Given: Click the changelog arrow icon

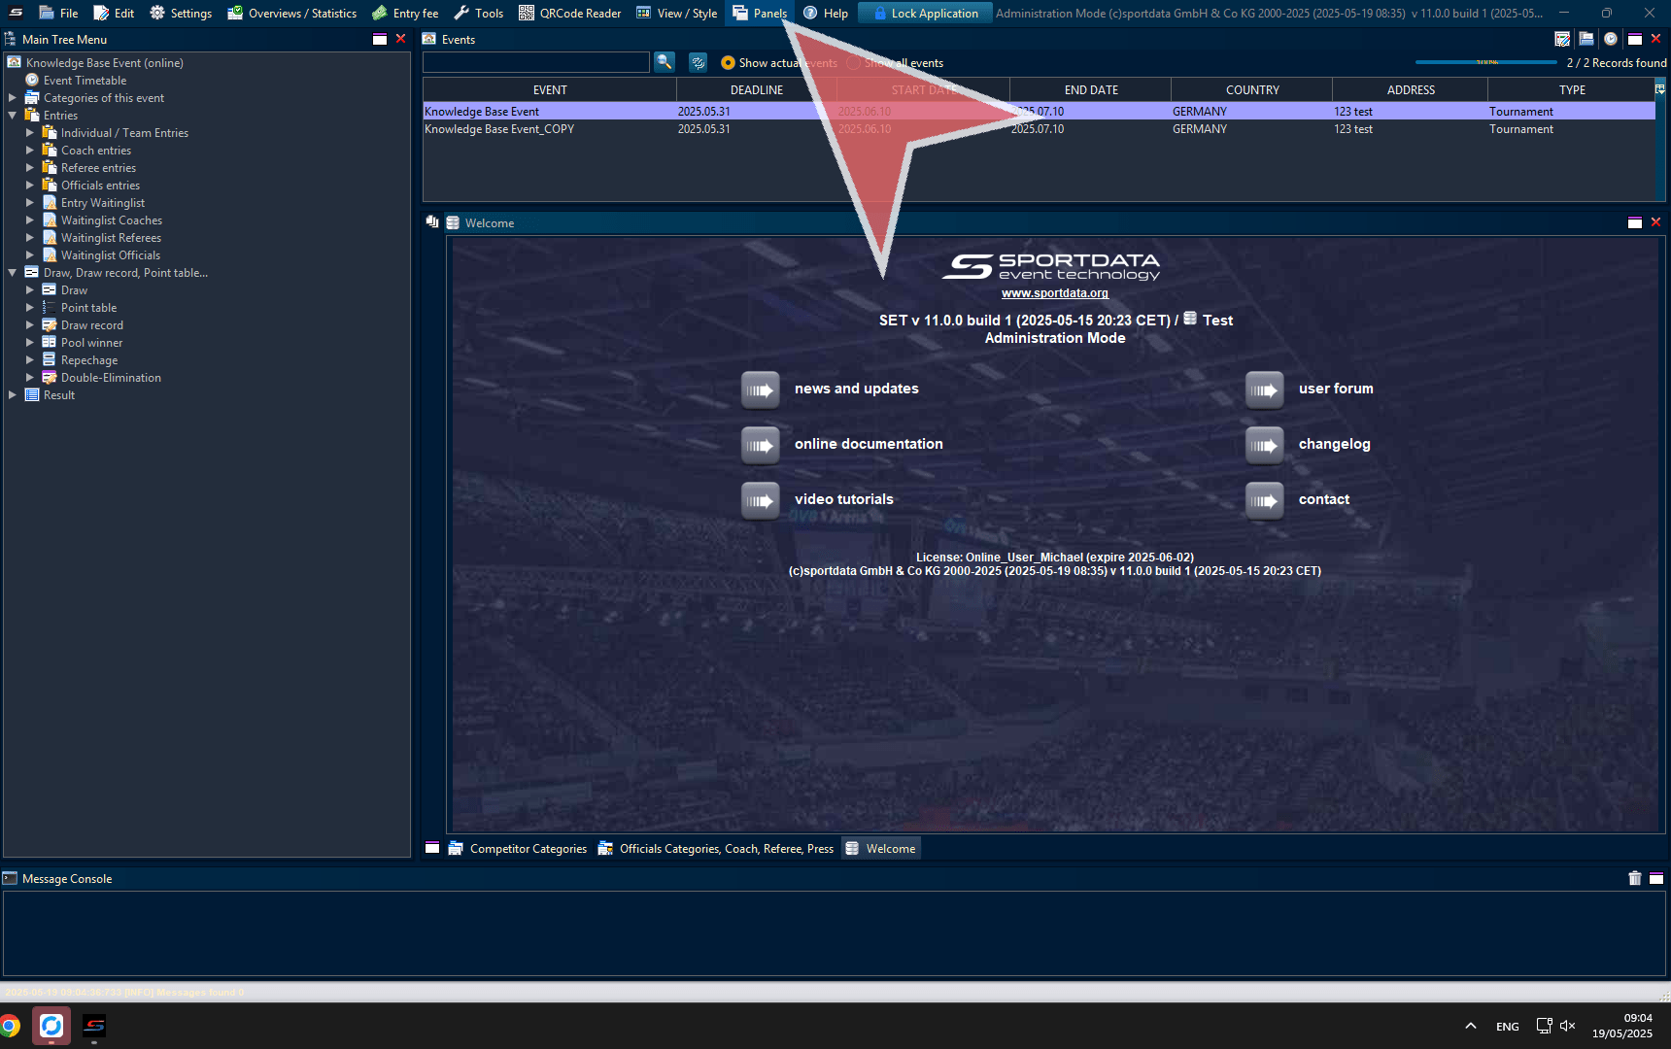Looking at the screenshot, I should coord(1264,445).
